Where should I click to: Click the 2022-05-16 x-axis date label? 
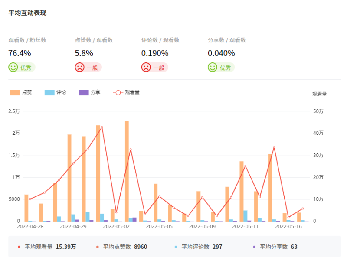pyautogui.click(x=288, y=226)
